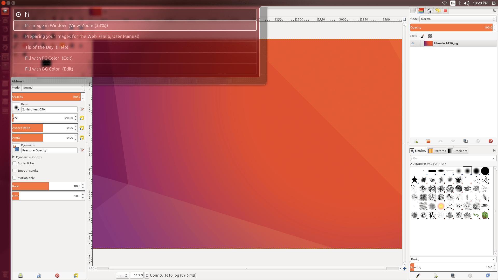
Task: Click the layer Opacity slider
Action: click(x=451, y=27)
